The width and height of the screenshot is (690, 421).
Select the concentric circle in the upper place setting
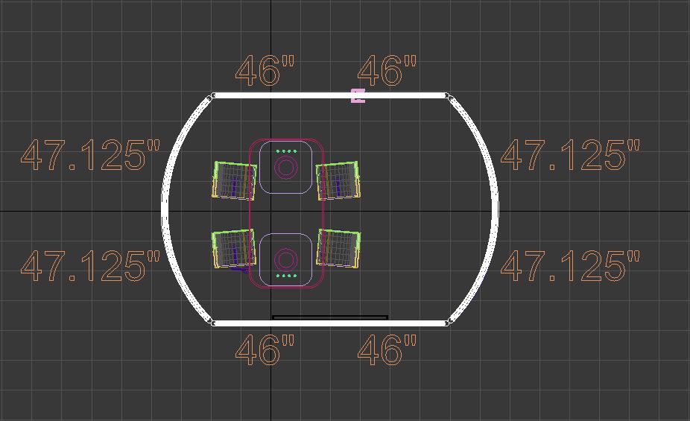coord(285,167)
